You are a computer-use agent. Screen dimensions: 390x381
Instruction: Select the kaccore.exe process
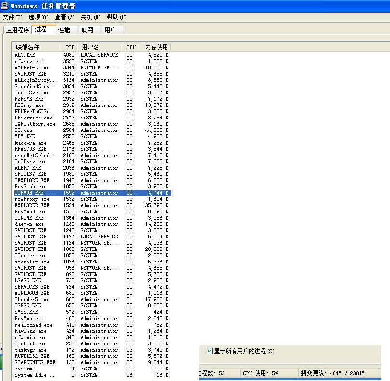point(92,143)
